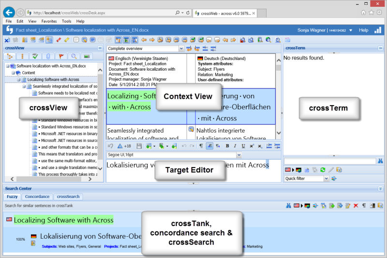Switch to the Concordance tab
The height and width of the screenshot is (258, 387).
[x=37, y=197]
